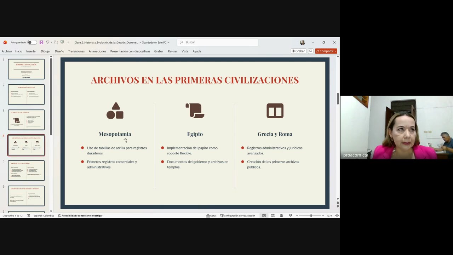Viewport: 453px width, 255px height.
Task: Select slide 1 thumbnail Historia y Evolución
Action: point(26,69)
